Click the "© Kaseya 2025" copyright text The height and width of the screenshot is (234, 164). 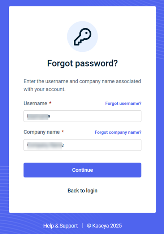[x=104, y=226]
